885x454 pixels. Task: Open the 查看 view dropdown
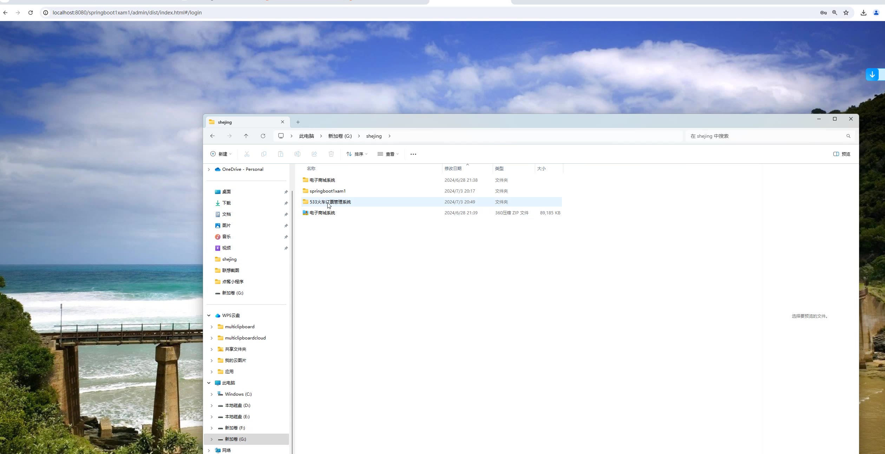[x=388, y=154]
